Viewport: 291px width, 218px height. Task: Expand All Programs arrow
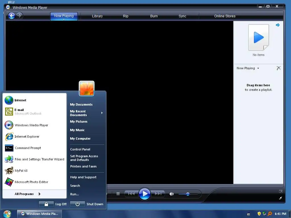coord(39,194)
